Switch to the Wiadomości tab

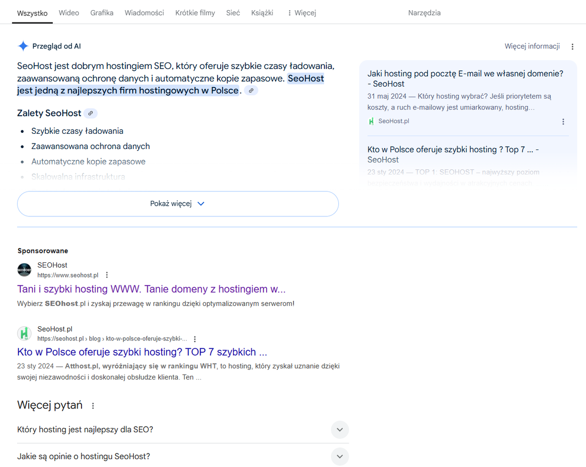click(144, 13)
